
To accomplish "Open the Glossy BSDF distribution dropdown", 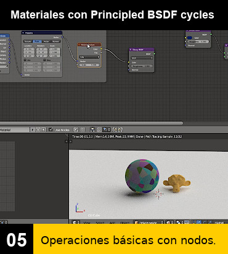I will [142, 58].
